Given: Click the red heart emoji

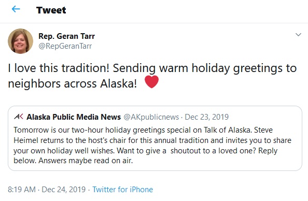Looking at the screenshot, I should pyautogui.click(x=151, y=82).
